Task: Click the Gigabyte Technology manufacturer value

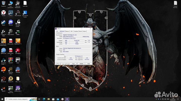Action: (x=77, y=35)
